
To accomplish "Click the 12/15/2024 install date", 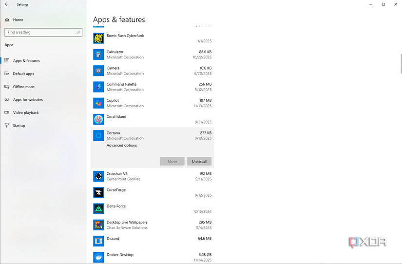I will 202,211.
